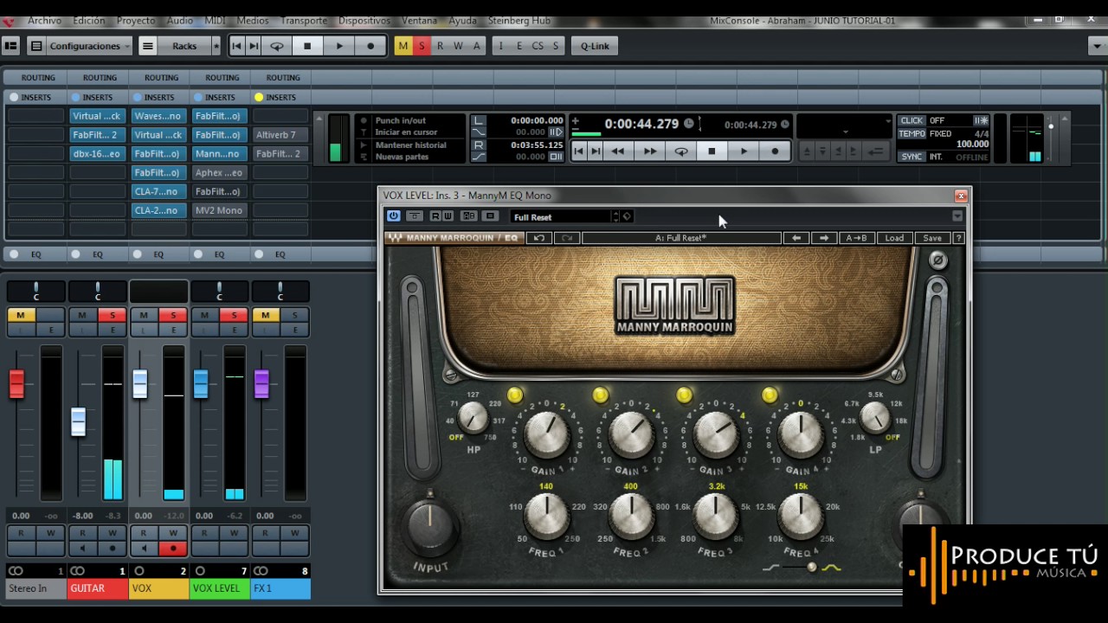The image size is (1108, 623).
Task: Click fast forward in the transport panel
Action: coord(649,151)
